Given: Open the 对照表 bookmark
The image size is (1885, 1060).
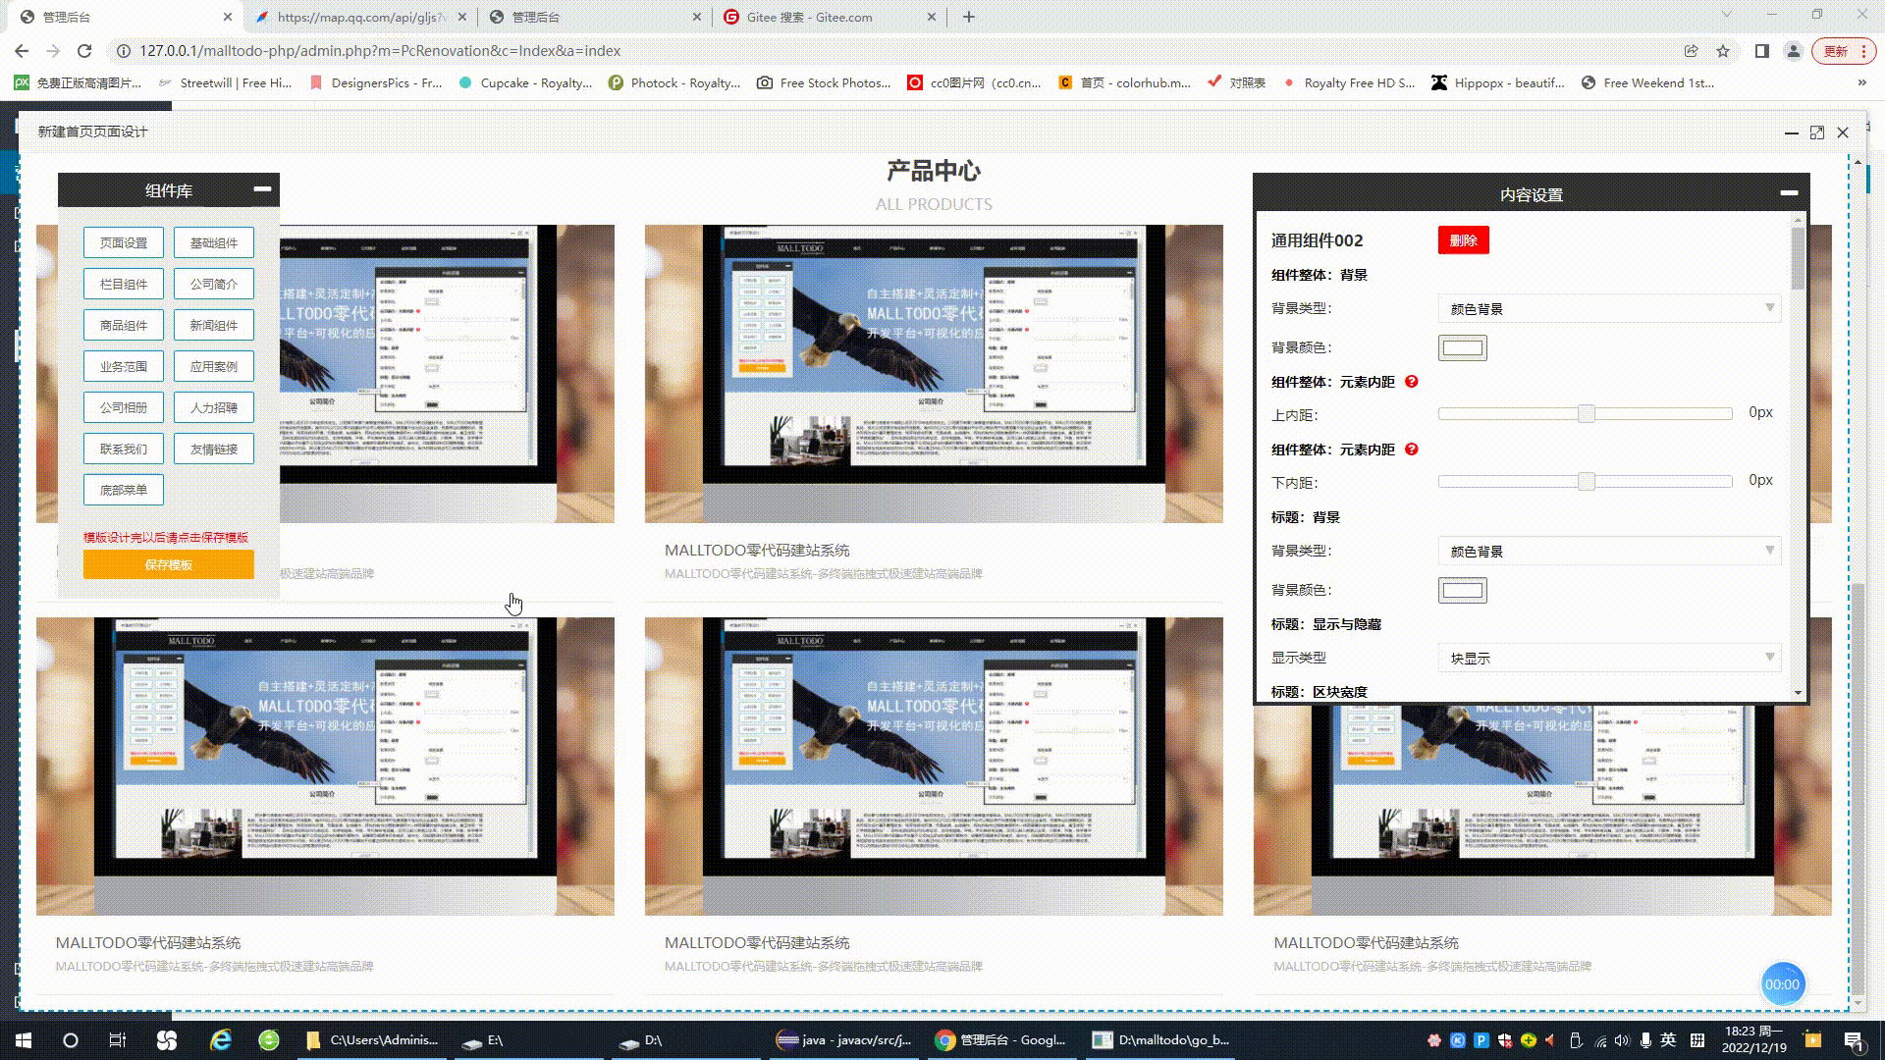Looking at the screenshot, I should 1237,83.
